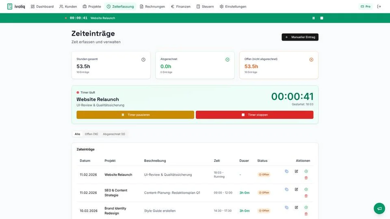The image size is (390, 219).
Task: Click the Status column header
Action: 262,161
